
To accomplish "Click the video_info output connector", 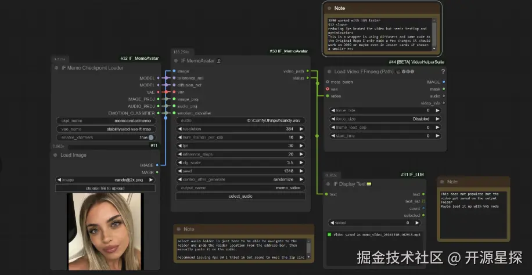I will [x=444, y=103].
